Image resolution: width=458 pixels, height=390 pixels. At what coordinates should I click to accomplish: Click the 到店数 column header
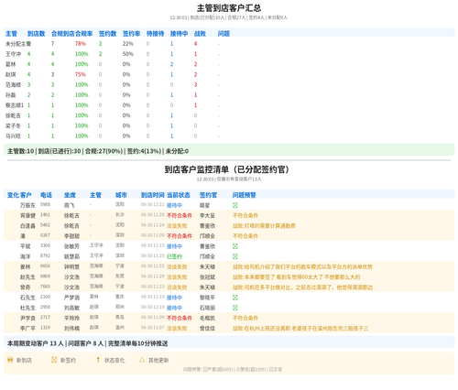tap(36, 34)
